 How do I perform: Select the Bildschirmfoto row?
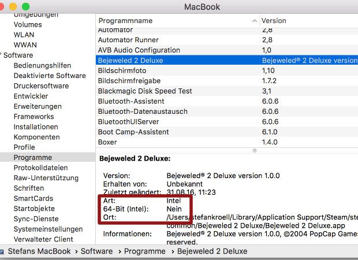tap(227, 70)
